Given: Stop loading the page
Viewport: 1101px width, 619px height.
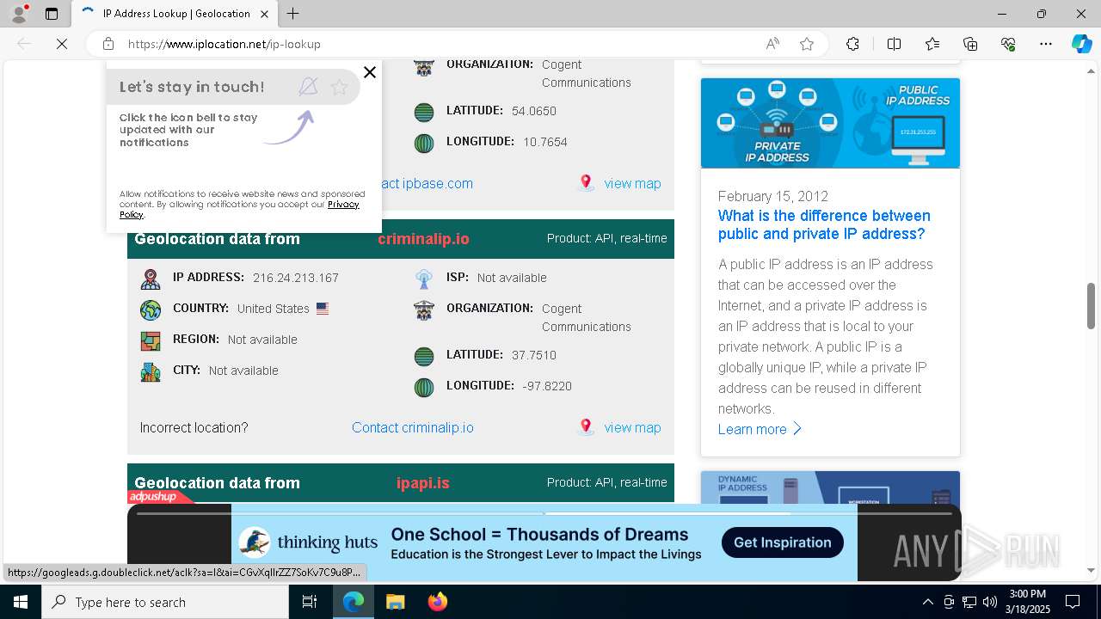Looking at the screenshot, I should tap(62, 44).
